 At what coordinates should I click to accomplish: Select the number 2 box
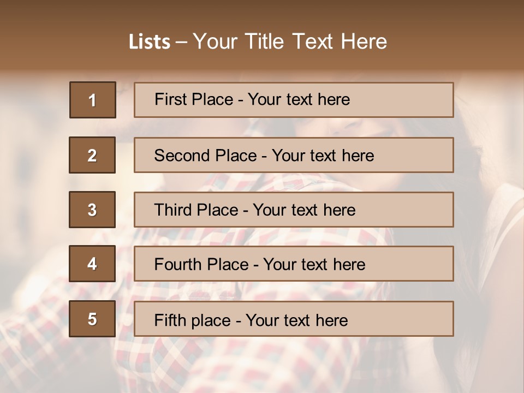point(92,155)
